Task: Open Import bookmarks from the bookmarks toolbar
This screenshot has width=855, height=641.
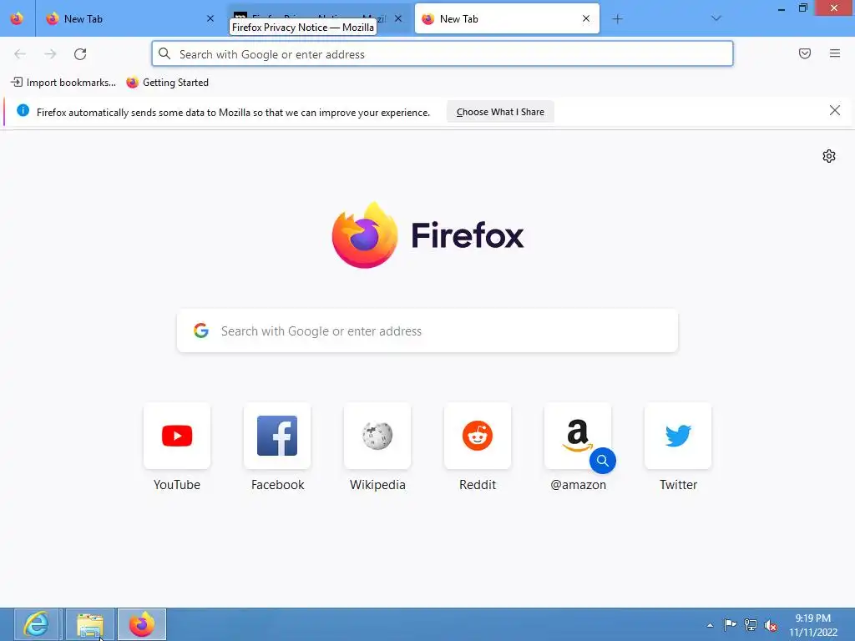Action: click(63, 83)
